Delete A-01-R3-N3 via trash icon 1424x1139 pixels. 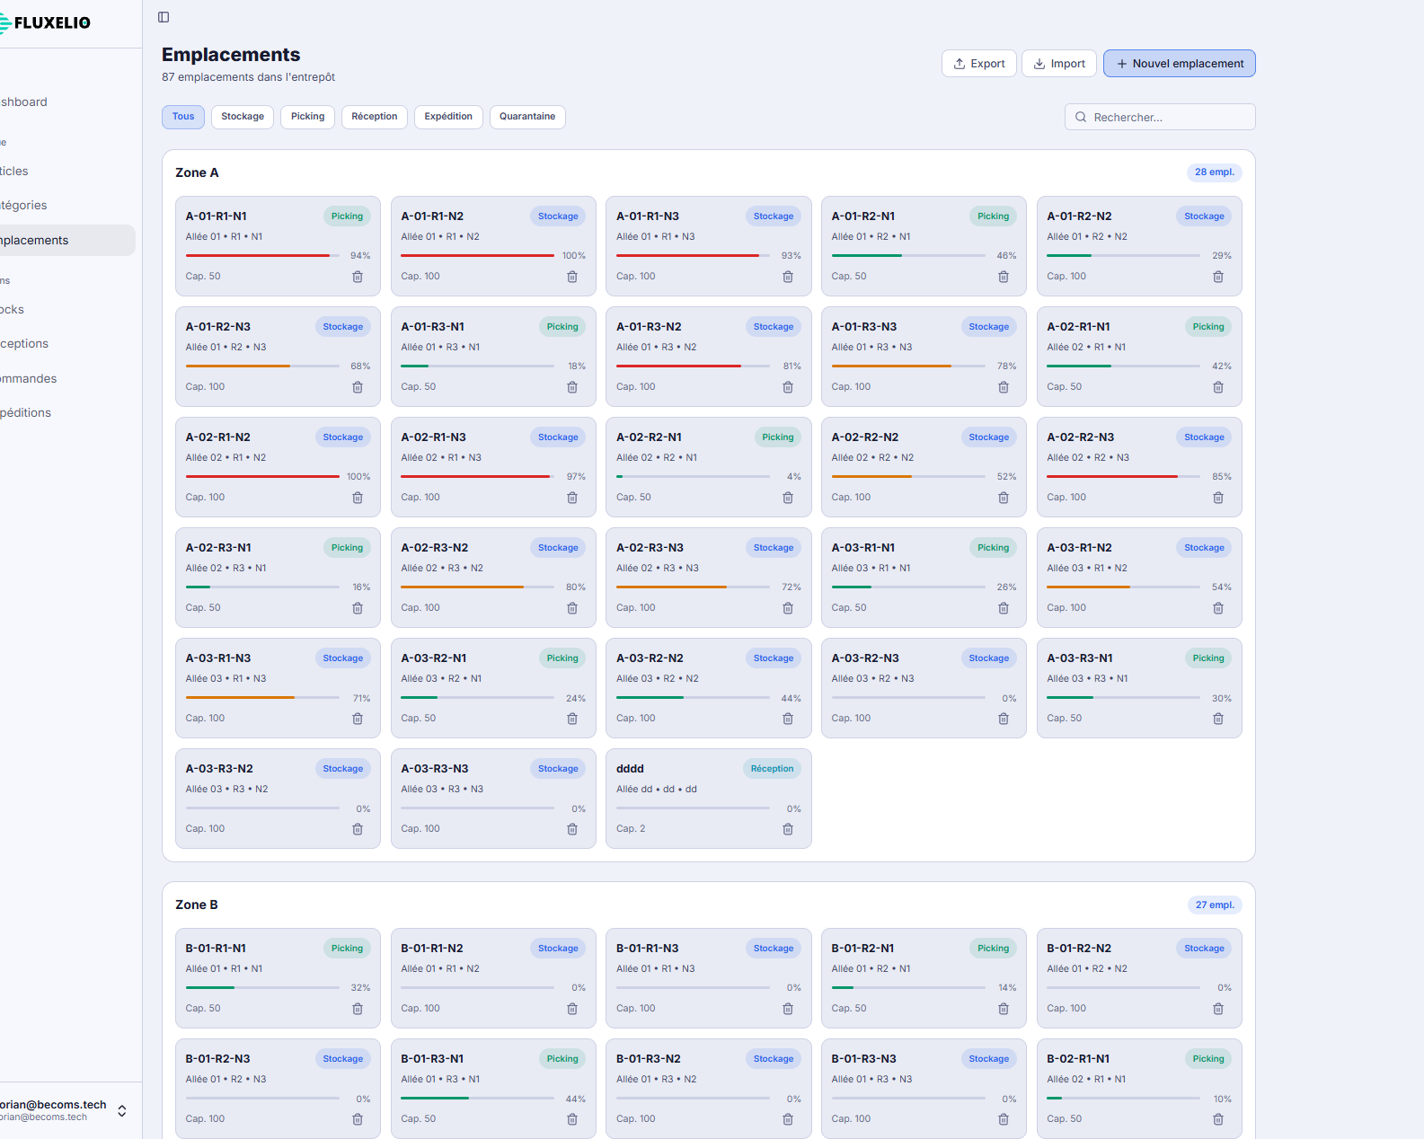1004,387
